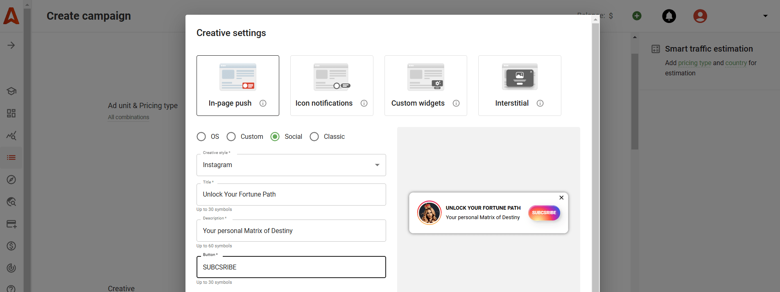780x292 pixels.
Task: Close the ad preview with X
Action: 561,198
